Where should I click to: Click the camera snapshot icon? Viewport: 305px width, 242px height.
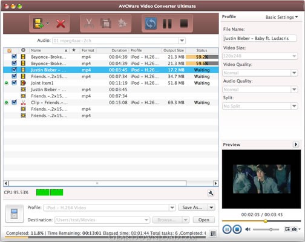click(295, 229)
